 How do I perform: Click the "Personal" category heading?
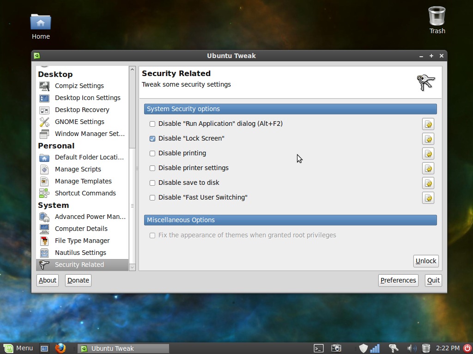(x=56, y=146)
